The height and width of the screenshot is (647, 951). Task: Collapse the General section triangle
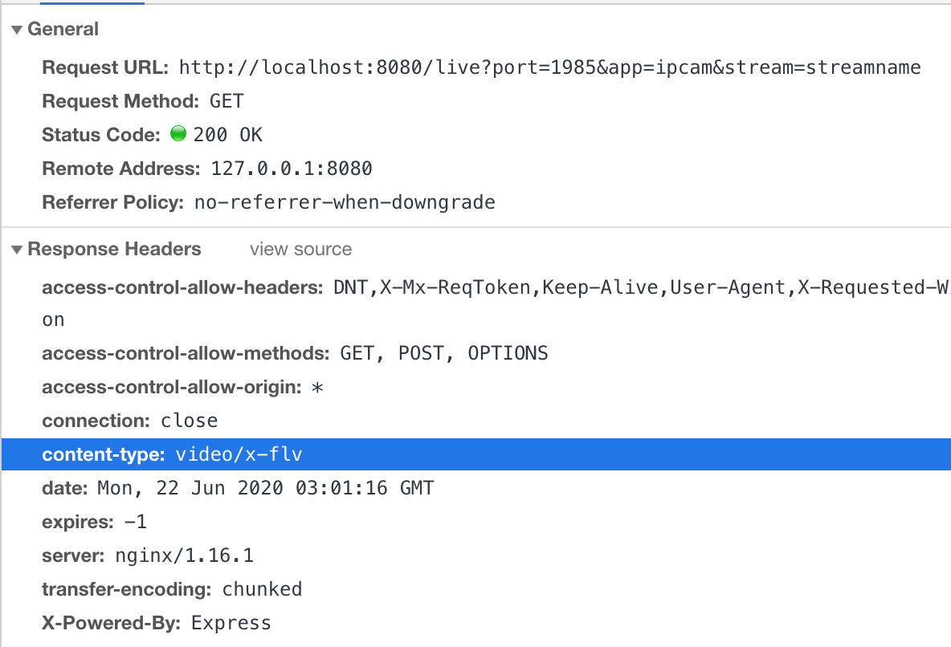pos(17,30)
